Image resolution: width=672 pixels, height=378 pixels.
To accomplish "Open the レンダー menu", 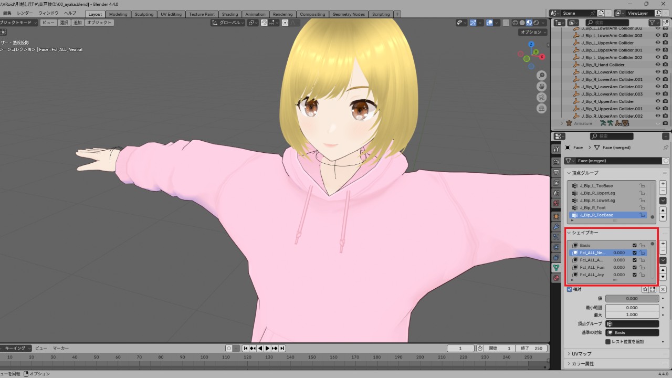I will click(24, 13).
